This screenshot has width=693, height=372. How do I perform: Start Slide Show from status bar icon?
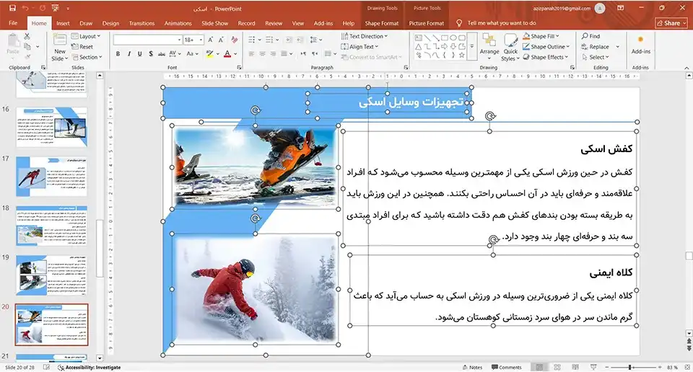point(593,367)
